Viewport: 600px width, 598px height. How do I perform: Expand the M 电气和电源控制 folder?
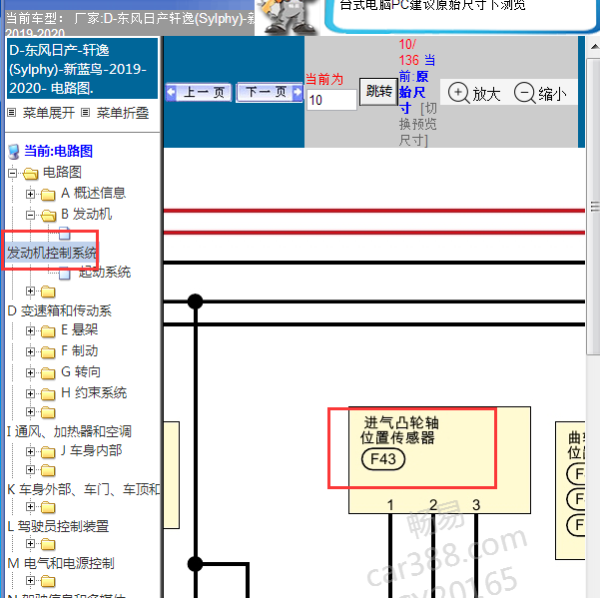click(x=30, y=544)
